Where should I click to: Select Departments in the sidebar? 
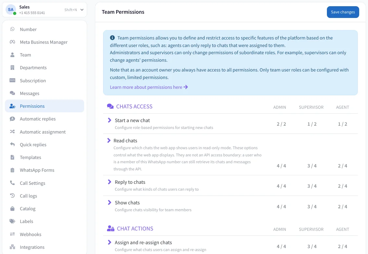click(45, 68)
